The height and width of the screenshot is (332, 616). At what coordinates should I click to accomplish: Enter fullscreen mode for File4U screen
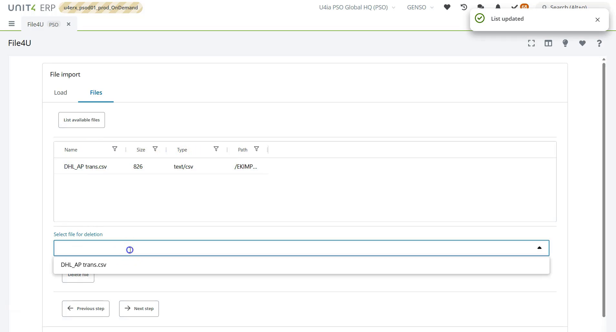tap(531, 43)
